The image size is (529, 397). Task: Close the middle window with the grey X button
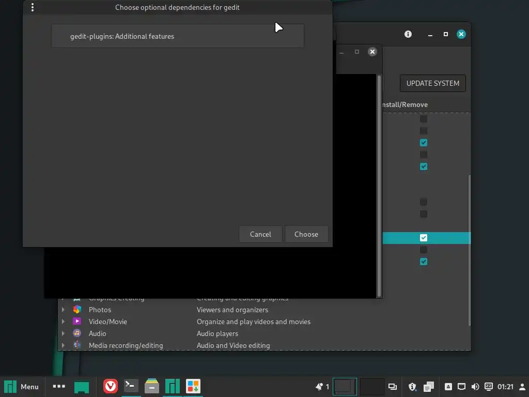click(x=372, y=52)
